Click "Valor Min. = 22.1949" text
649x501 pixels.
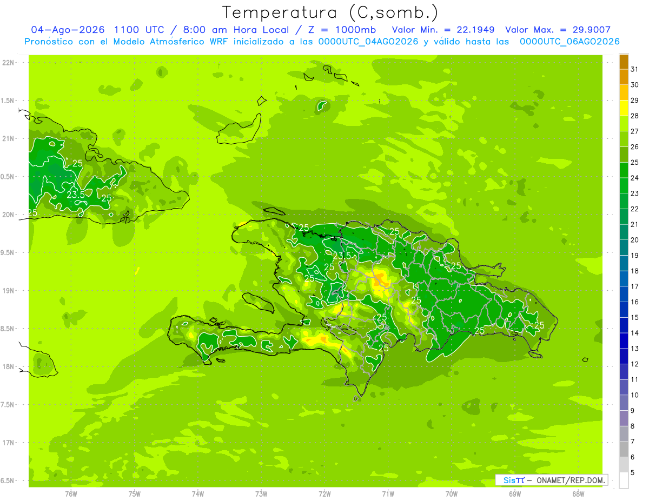coord(443,30)
